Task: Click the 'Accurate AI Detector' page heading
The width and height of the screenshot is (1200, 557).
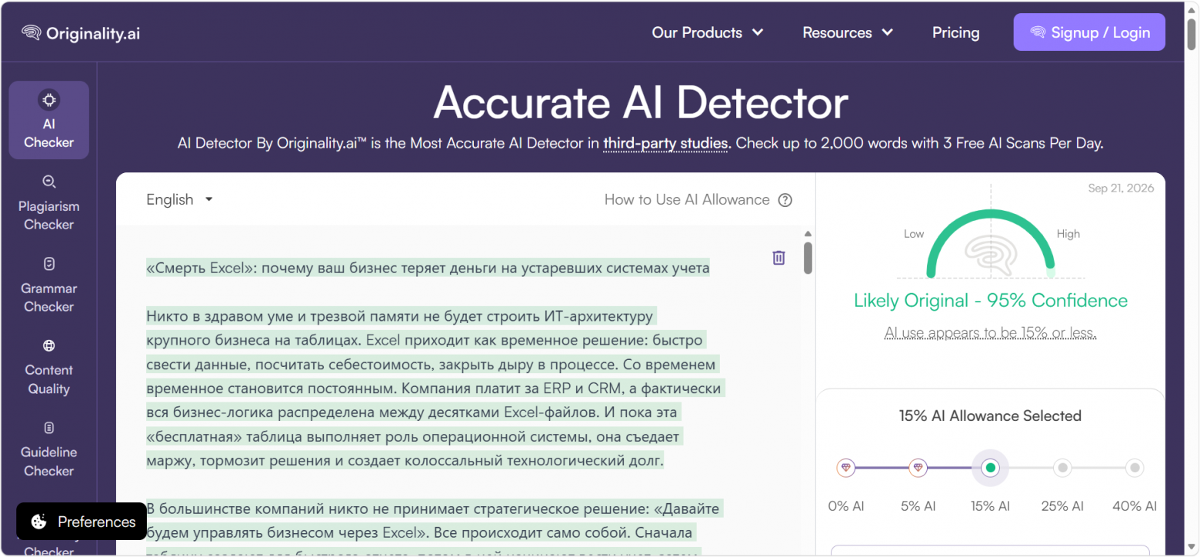Action: [x=641, y=103]
